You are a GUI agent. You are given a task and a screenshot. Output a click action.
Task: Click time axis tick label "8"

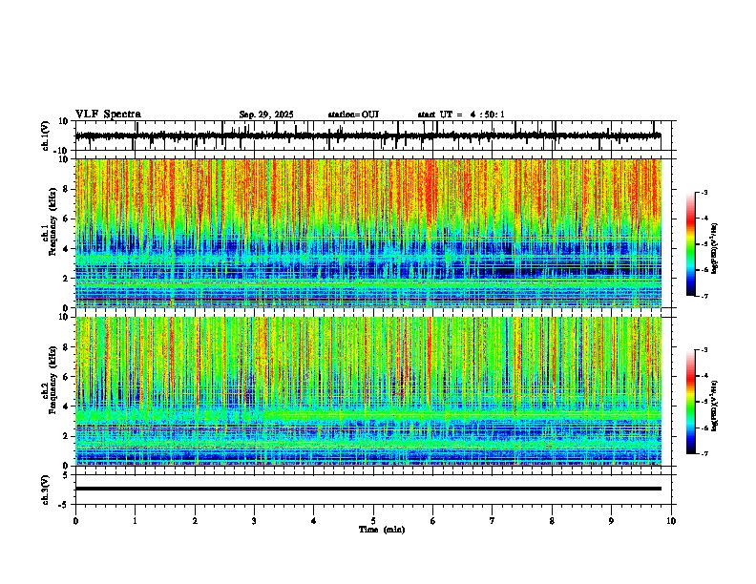point(552,521)
